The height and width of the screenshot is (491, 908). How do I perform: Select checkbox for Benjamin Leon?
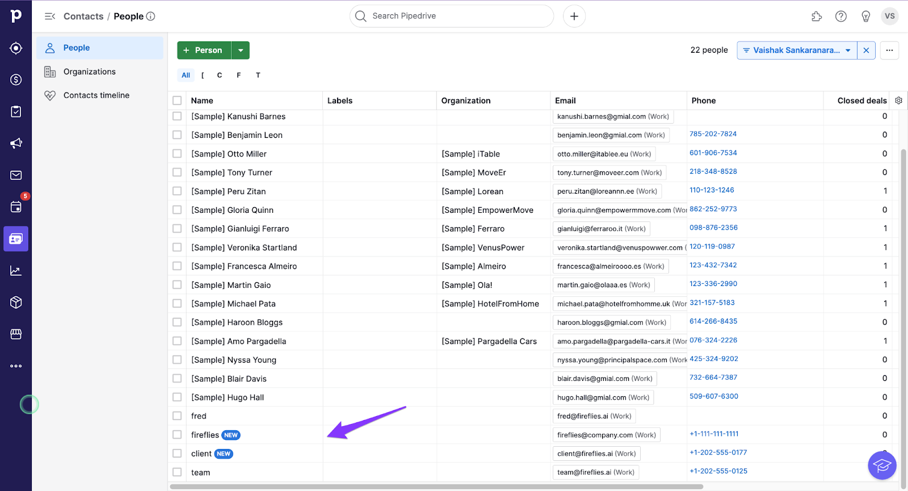point(177,135)
